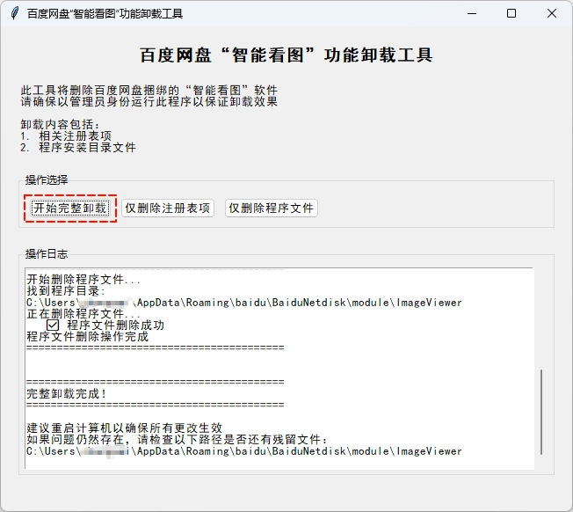Click the scrollbar track above the thumb

click(x=541, y=317)
